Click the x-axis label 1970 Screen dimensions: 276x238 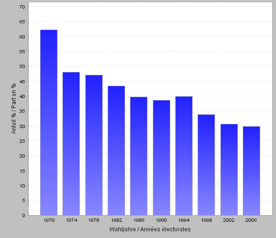pos(49,220)
